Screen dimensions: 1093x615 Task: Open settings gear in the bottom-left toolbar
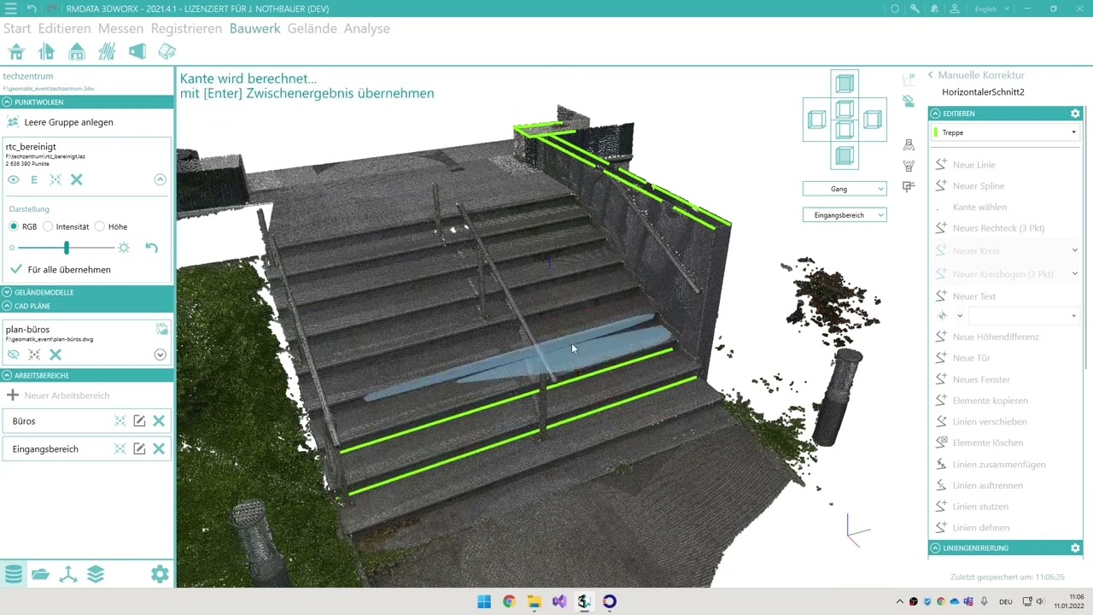(x=160, y=574)
